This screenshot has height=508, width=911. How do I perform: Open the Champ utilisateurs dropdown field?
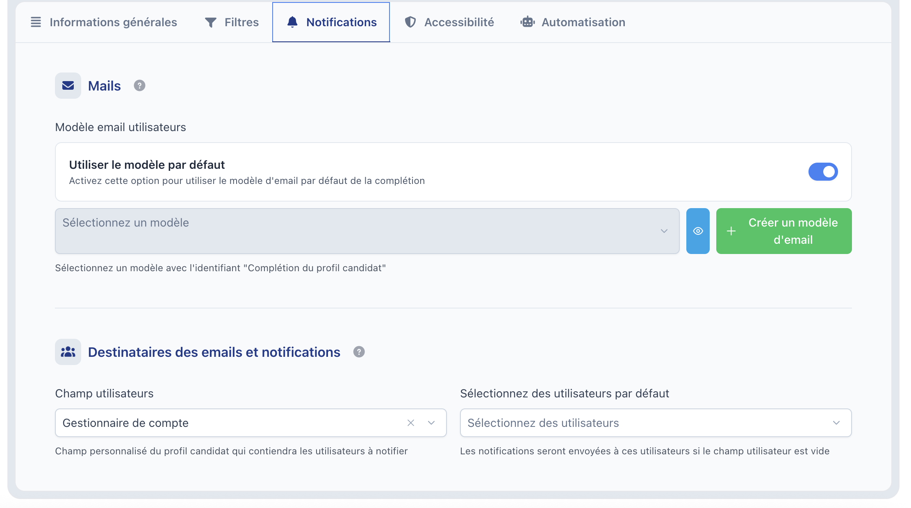251,423
